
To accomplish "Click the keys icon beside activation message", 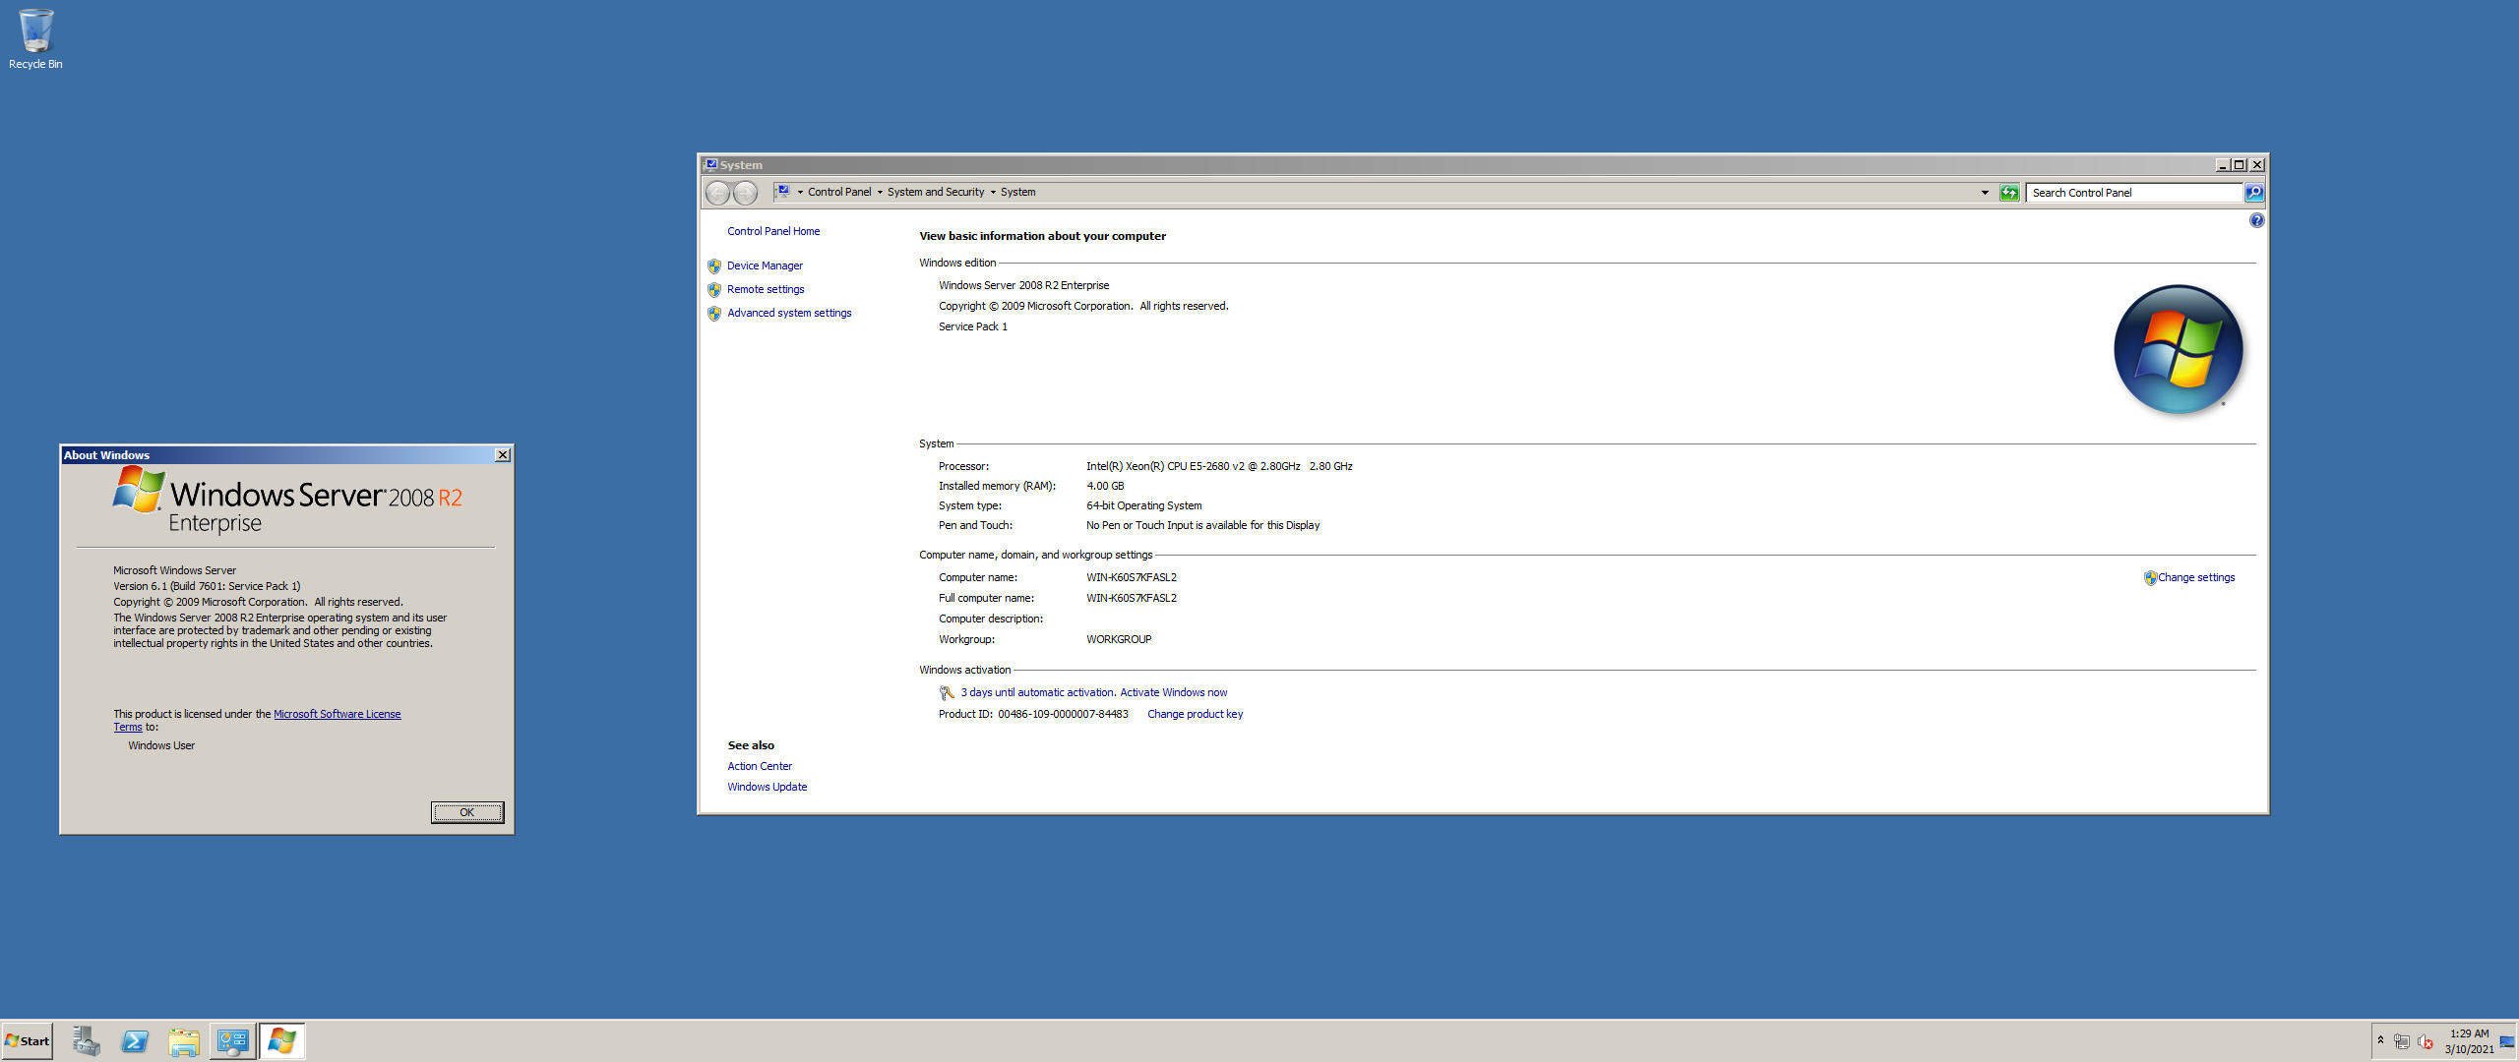I will [x=947, y=693].
